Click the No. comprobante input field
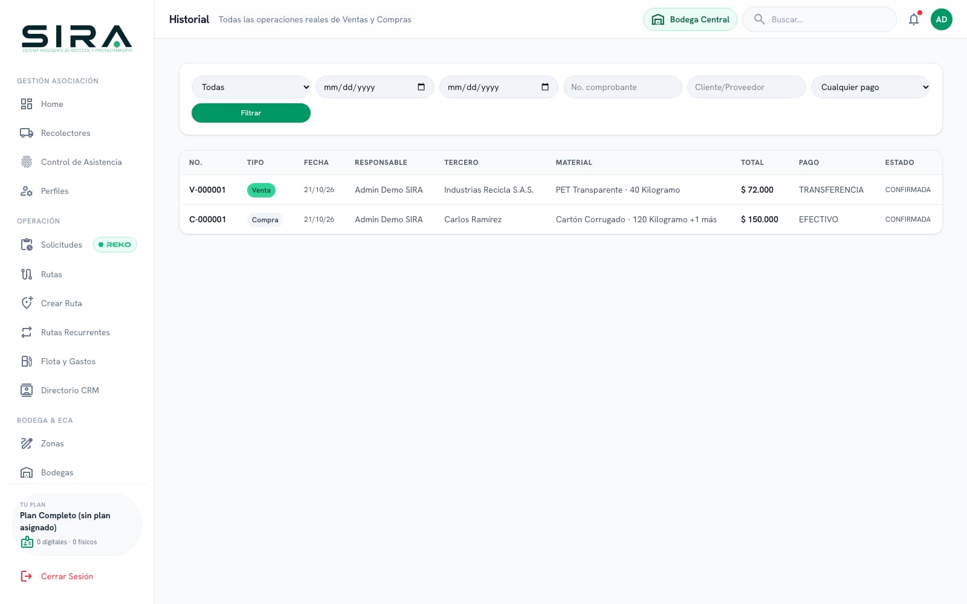This screenshot has height=604, width=967. (x=623, y=87)
